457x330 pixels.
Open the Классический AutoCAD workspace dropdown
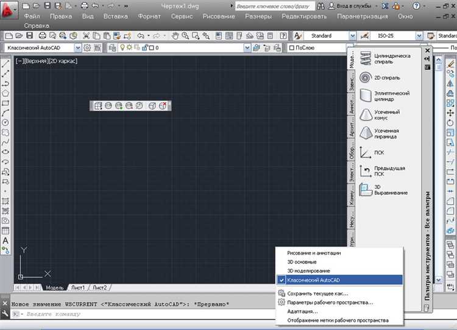(43, 47)
